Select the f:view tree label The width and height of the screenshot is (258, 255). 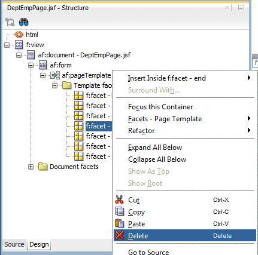tap(35, 45)
